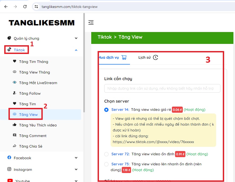
Task: Click the comment icon beside Tăng Comment
Action: (15, 135)
